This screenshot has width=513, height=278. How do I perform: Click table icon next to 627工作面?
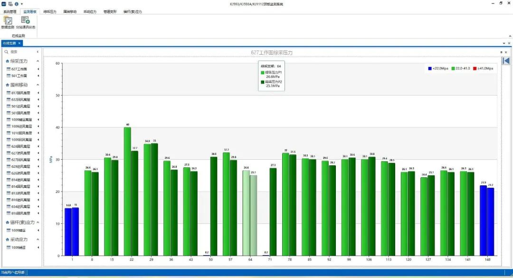coord(8,69)
